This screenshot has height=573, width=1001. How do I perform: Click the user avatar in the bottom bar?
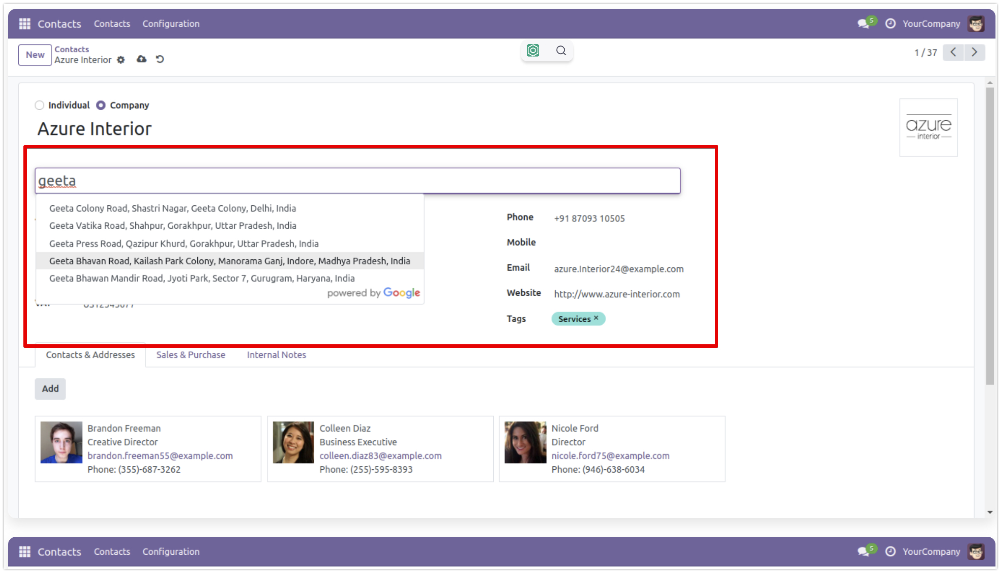click(976, 552)
